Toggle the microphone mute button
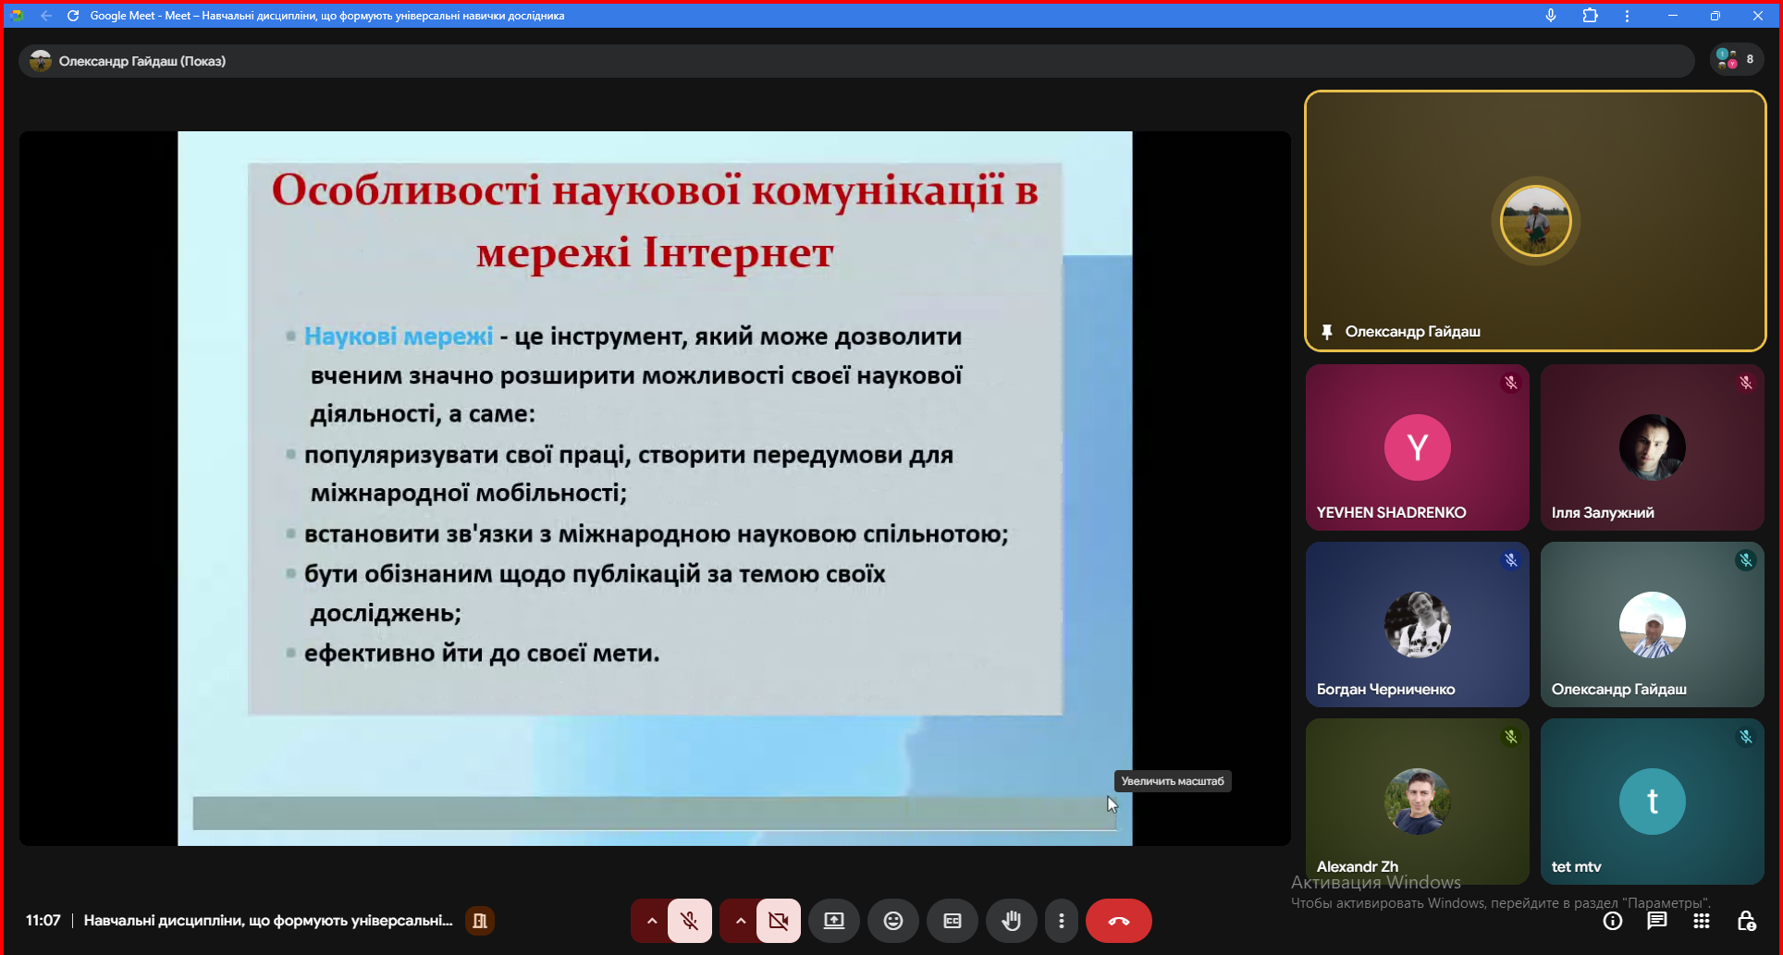Screen dimensions: 1783x955 [x=689, y=921]
